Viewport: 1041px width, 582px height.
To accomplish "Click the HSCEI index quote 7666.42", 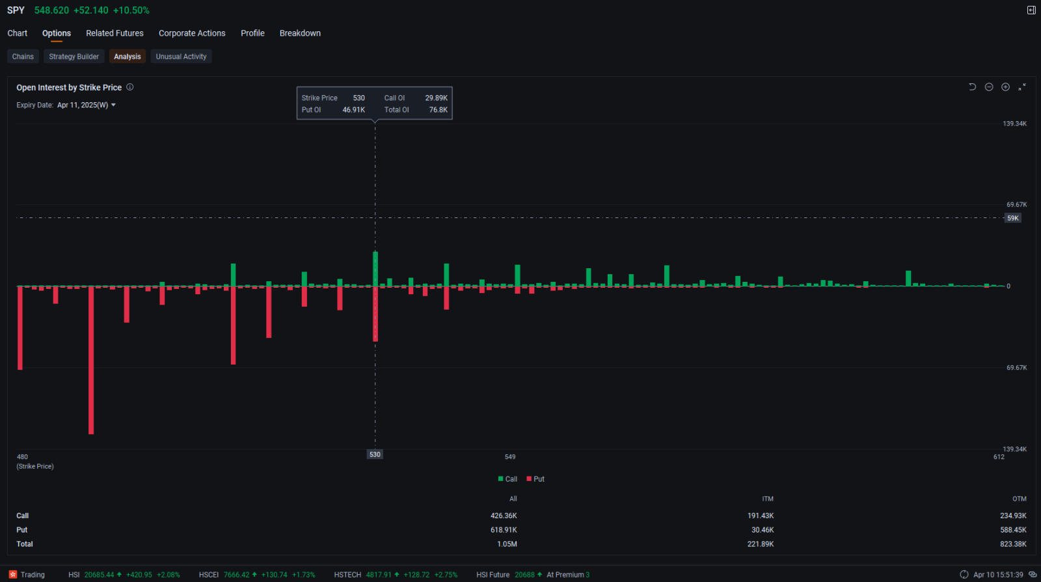I will click(237, 575).
